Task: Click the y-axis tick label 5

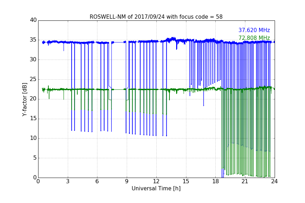Action: pyautogui.click(x=35, y=158)
